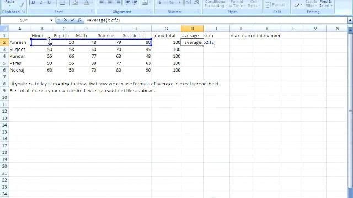Open the Paste dropdown arrow

click(x=10, y=5)
